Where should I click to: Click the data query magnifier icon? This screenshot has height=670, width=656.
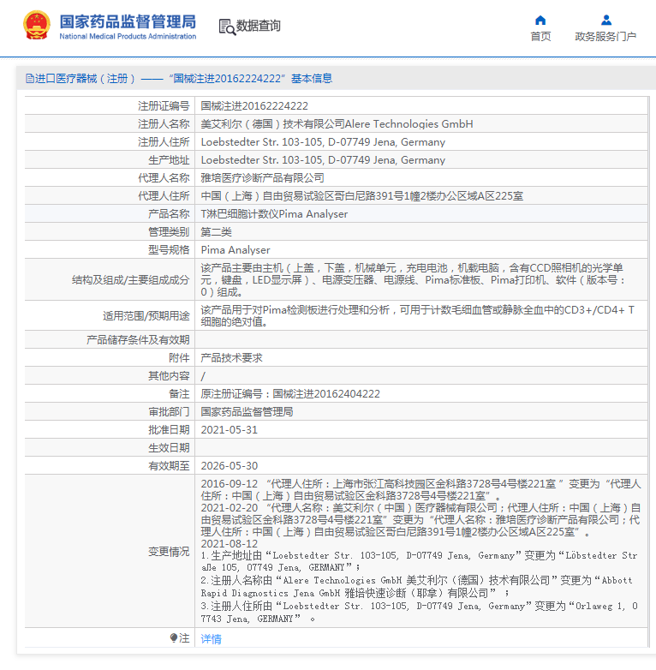click(227, 27)
